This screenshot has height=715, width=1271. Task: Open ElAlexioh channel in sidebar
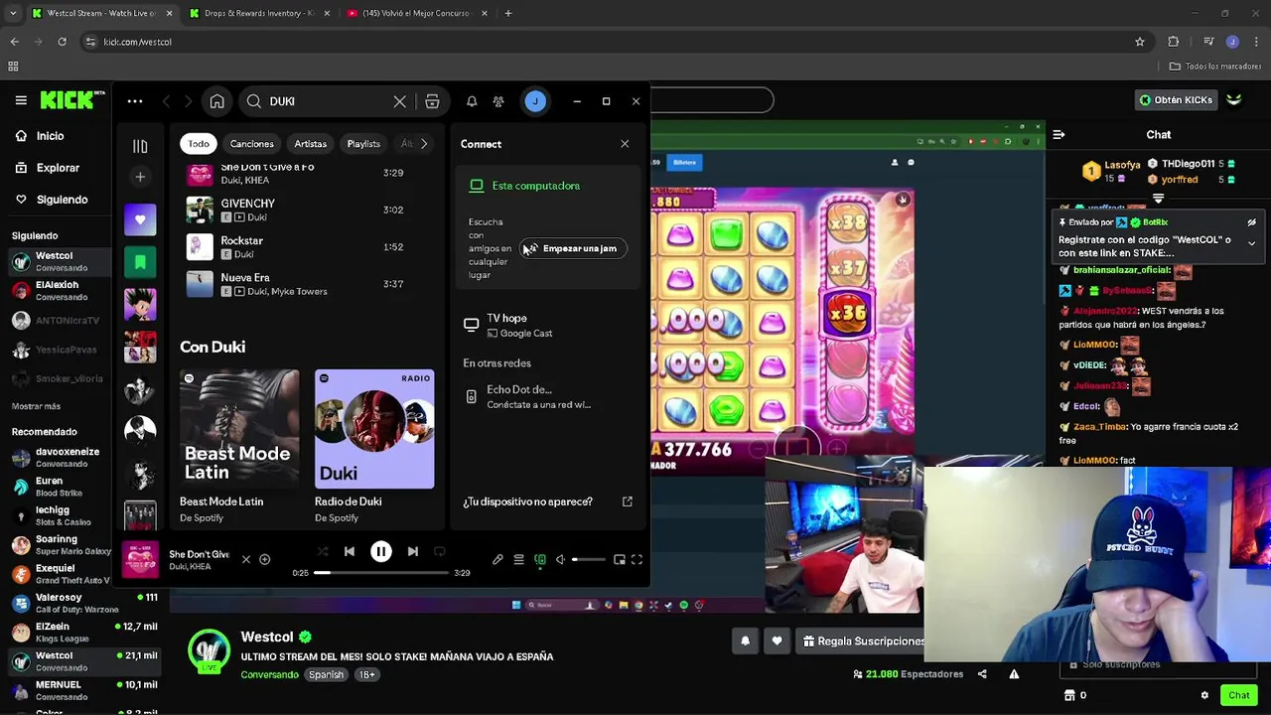(57, 291)
